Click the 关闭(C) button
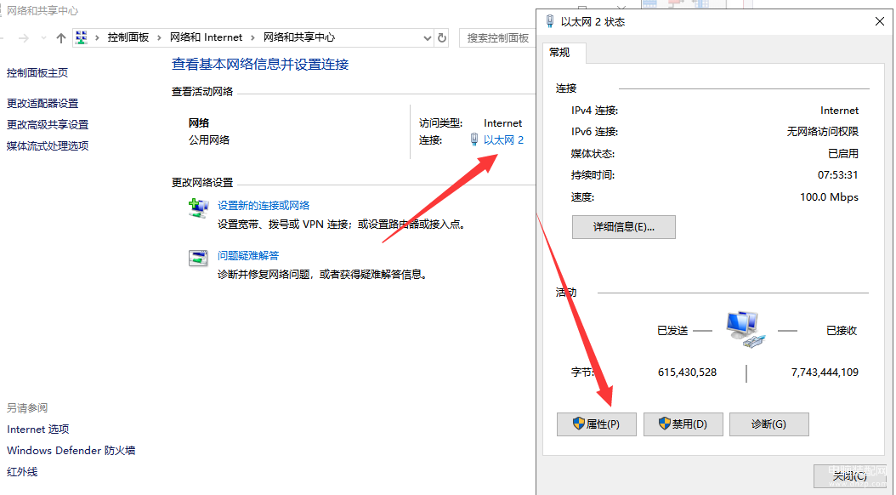Viewport: 896px width, 495px height. [x=850, y=475]
